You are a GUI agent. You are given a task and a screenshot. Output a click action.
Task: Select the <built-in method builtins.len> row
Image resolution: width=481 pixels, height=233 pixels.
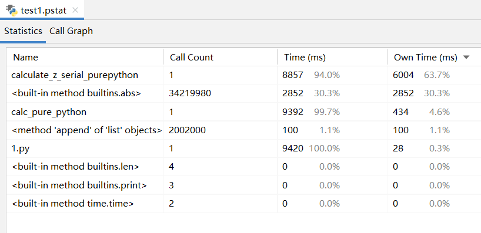click(x=243, y=167)
